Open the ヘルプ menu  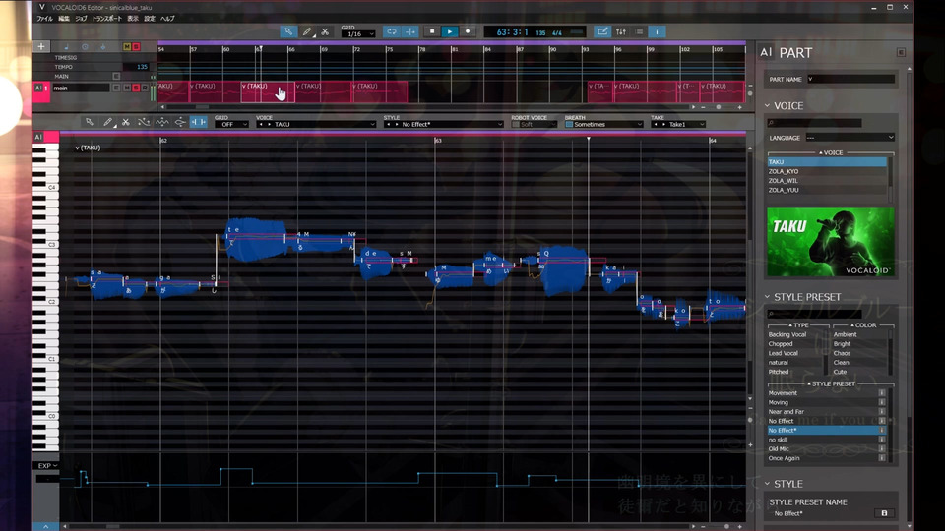[x=167, y=19]
